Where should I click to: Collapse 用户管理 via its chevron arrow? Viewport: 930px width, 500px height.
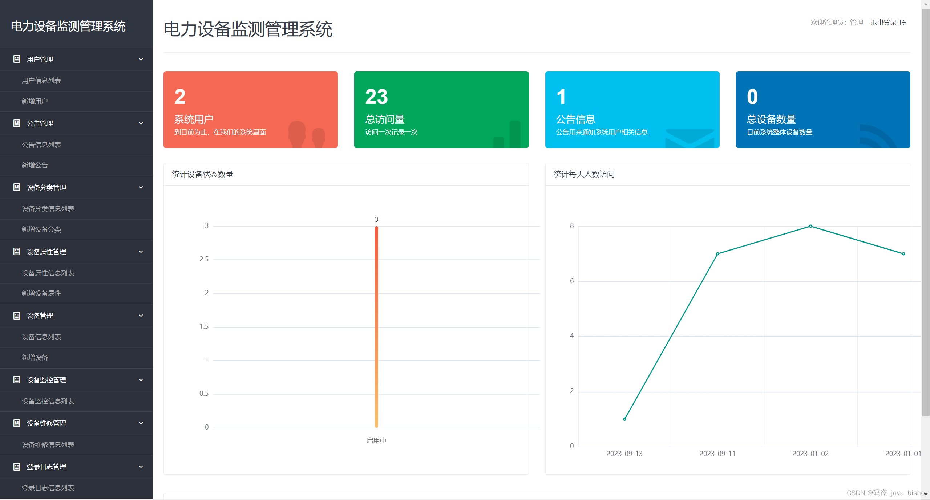click(141, 59)
